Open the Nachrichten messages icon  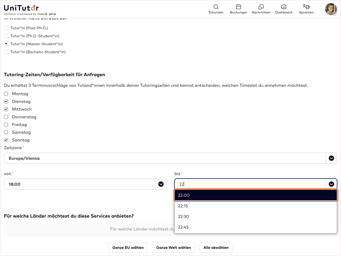(261, 7)
